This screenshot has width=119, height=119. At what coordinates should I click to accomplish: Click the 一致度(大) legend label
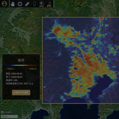32,69
